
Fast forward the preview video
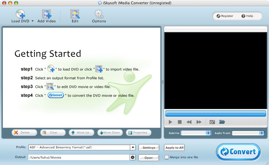coord(199,122)
